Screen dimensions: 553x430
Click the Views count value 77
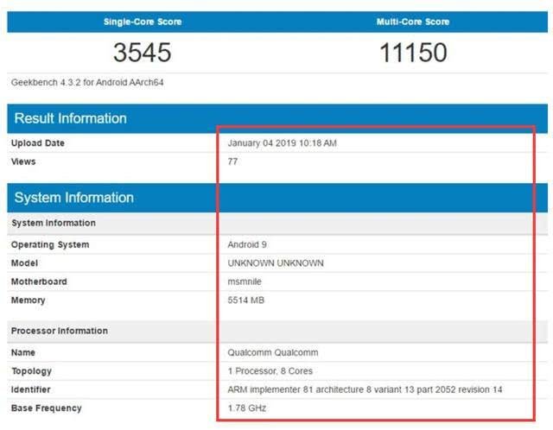click(232, 161)
